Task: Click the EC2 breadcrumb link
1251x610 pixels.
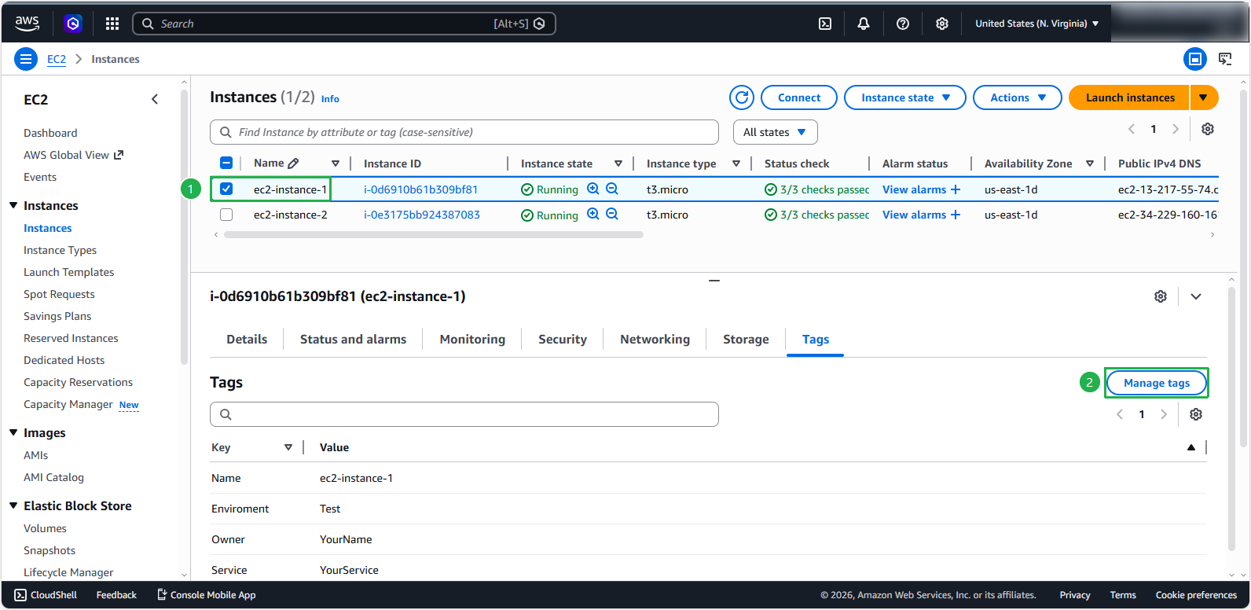Action: click(57, 59)
